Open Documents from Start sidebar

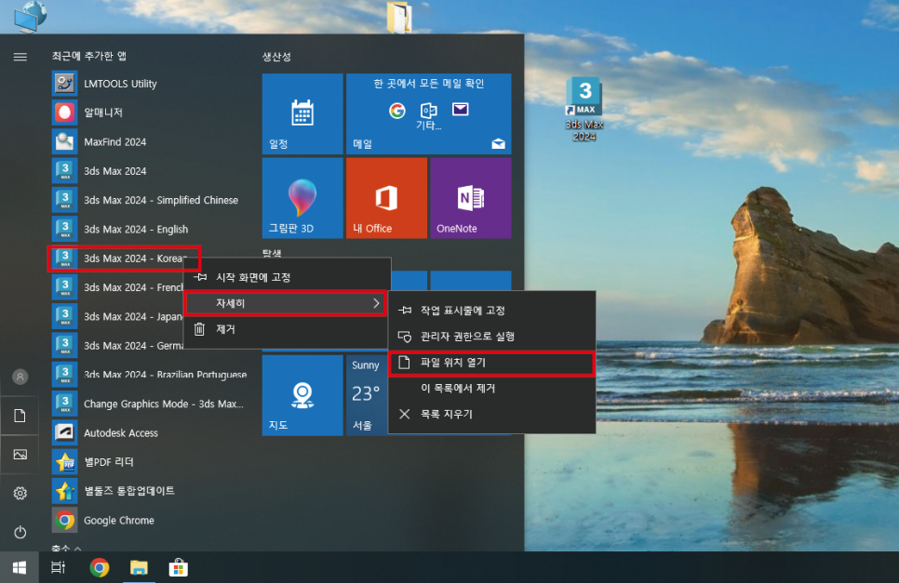[x=20, y=416]
